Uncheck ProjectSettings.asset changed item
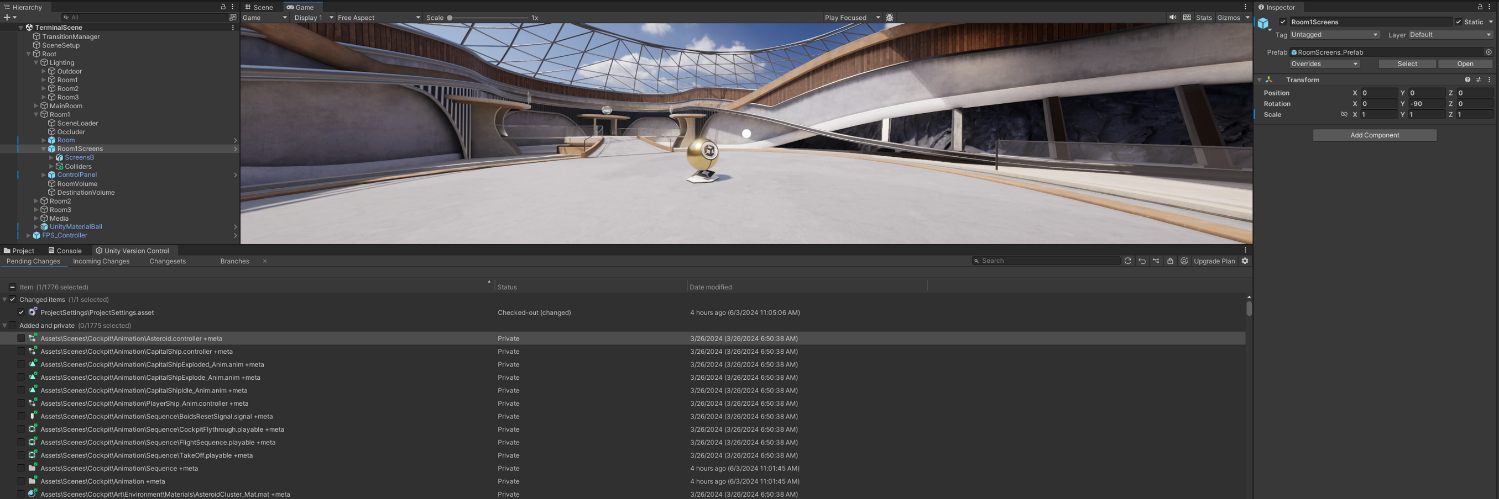1499x499 pixels. [22, 312]
